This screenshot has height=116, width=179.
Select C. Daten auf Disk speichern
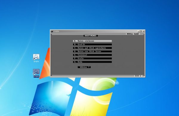tap(92, 48)
